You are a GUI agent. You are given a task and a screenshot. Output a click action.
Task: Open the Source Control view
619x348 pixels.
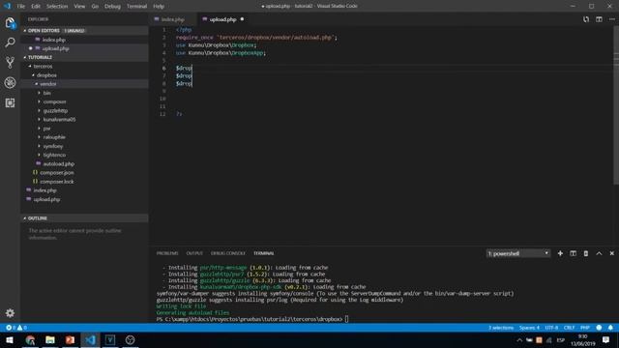click(x=10, y=62)
